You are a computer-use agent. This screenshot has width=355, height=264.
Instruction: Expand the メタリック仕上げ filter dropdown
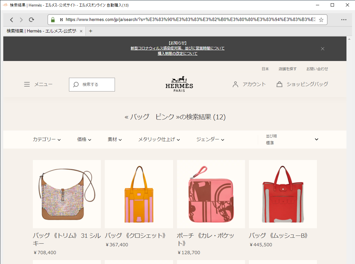pyautogui.click(x=159, y=139)
